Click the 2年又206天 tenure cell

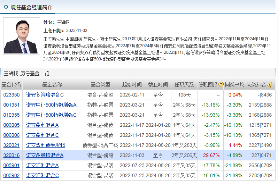(184, 156)
